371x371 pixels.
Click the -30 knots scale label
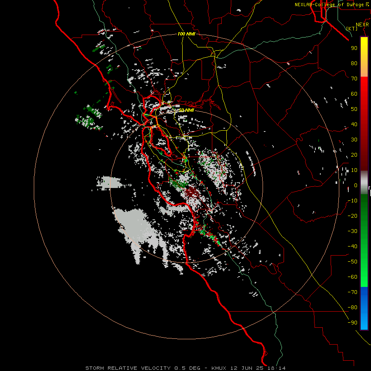[352, 231]
